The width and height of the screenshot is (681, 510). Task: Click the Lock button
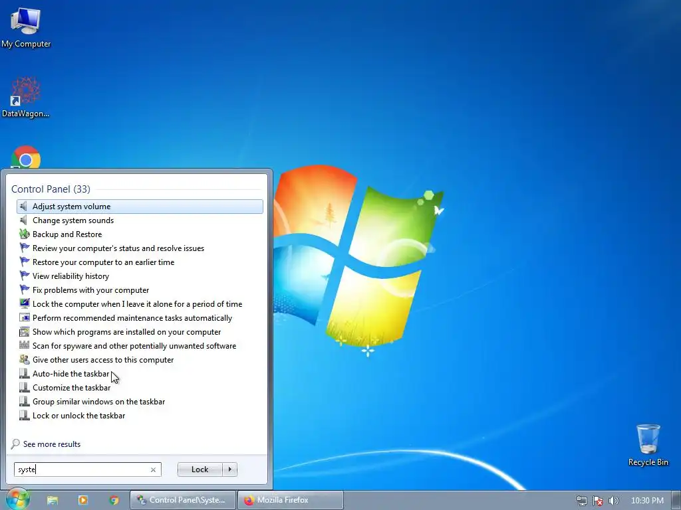200,469
